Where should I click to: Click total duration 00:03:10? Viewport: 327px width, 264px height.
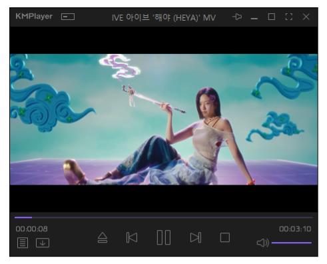[x=295, y=229]
